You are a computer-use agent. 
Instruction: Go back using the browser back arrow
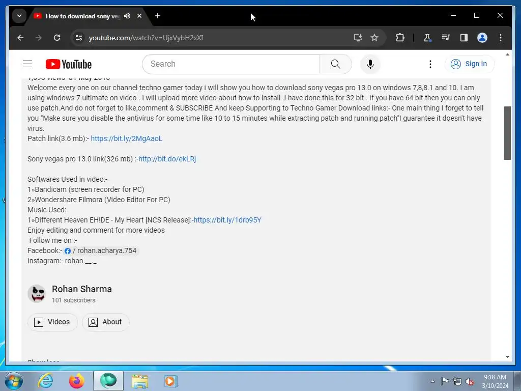coord(20,38)
